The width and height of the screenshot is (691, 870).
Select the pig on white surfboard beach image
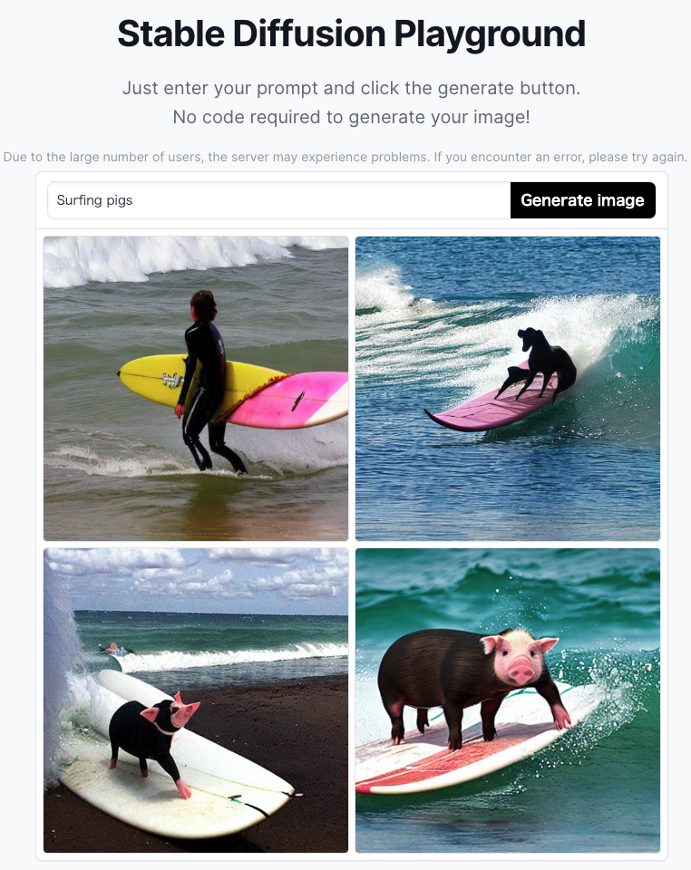[x=196, y=701]
